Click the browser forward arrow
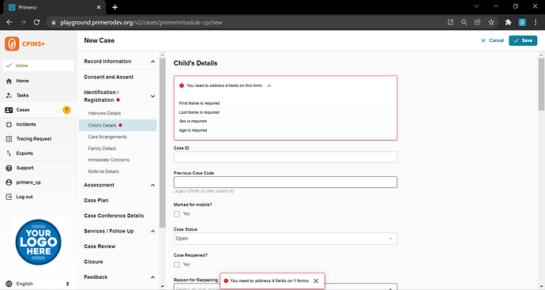The width and height of the screenshot is (545, 290). (x=23, y=22)
